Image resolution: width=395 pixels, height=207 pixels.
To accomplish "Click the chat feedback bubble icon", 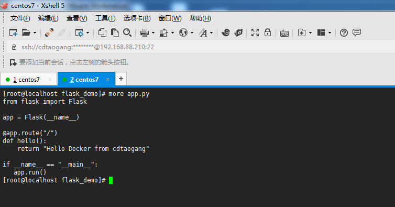I will click(x=357, y=32).
